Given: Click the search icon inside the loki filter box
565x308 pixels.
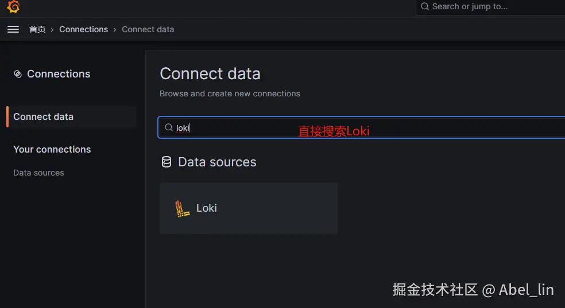Looking at the screenshot, I should point(169,127).
